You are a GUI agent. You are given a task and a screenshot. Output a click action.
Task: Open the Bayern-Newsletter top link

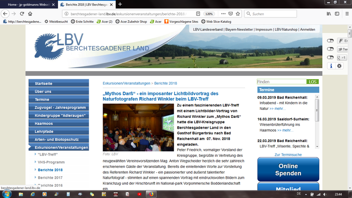coord(239,29)
